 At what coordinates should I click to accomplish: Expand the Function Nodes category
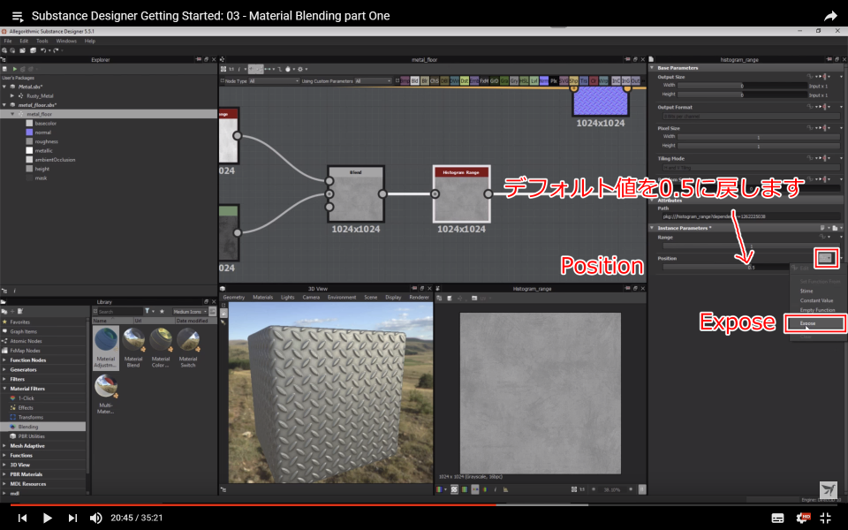[4, 360]
